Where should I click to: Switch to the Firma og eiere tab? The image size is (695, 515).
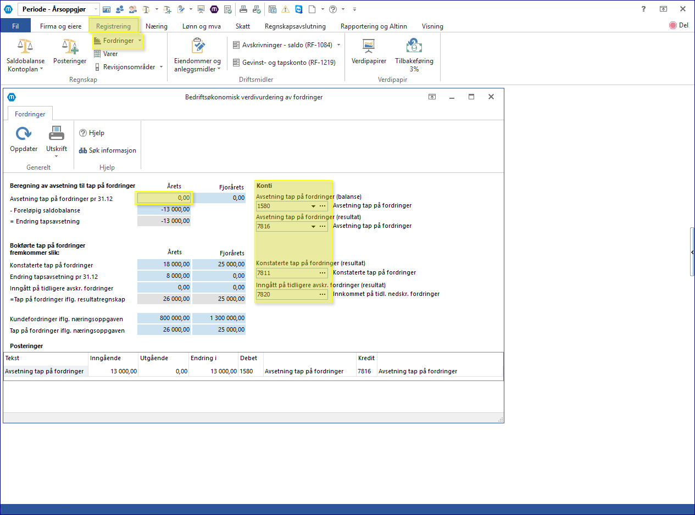pyautogui.click(x=59, y=26)
